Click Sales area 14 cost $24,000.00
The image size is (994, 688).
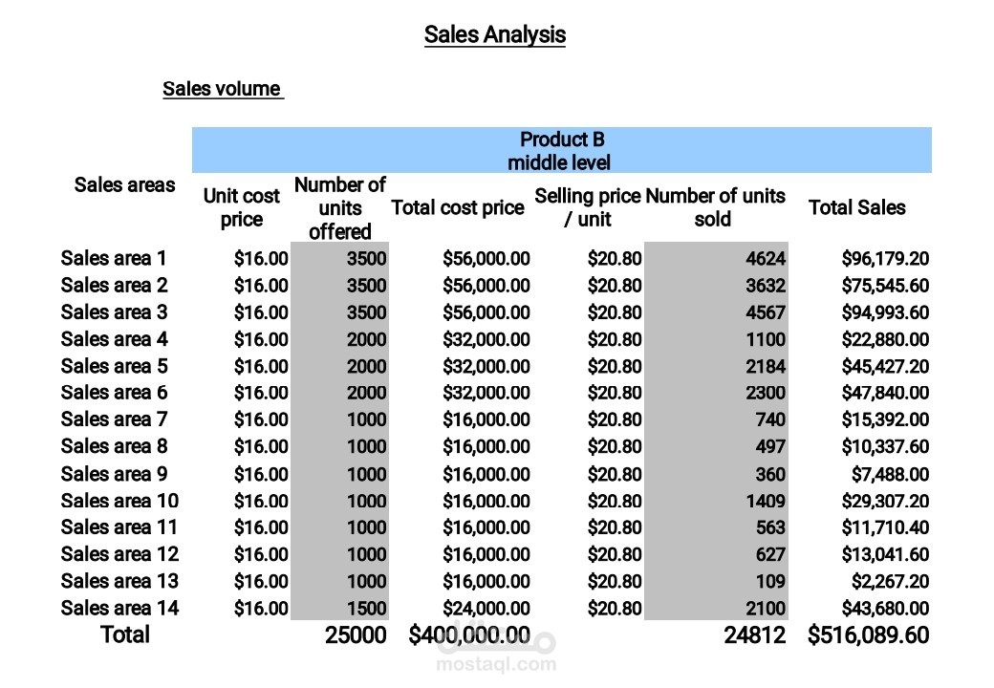click(x=486, y=608)
